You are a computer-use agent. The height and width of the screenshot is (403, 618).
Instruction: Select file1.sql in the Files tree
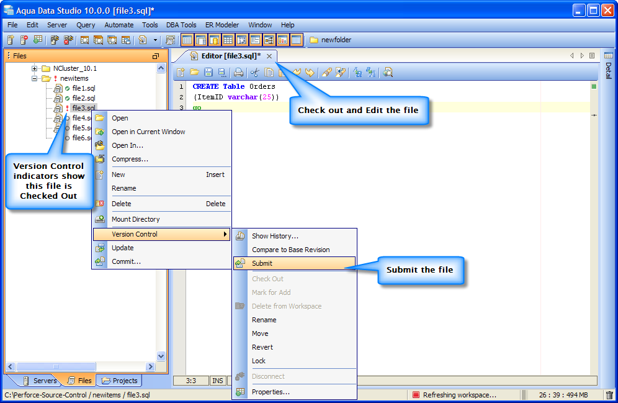[84, 88]
